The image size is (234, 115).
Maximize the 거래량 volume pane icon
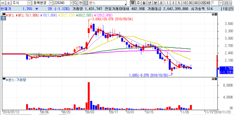point(213,79)
